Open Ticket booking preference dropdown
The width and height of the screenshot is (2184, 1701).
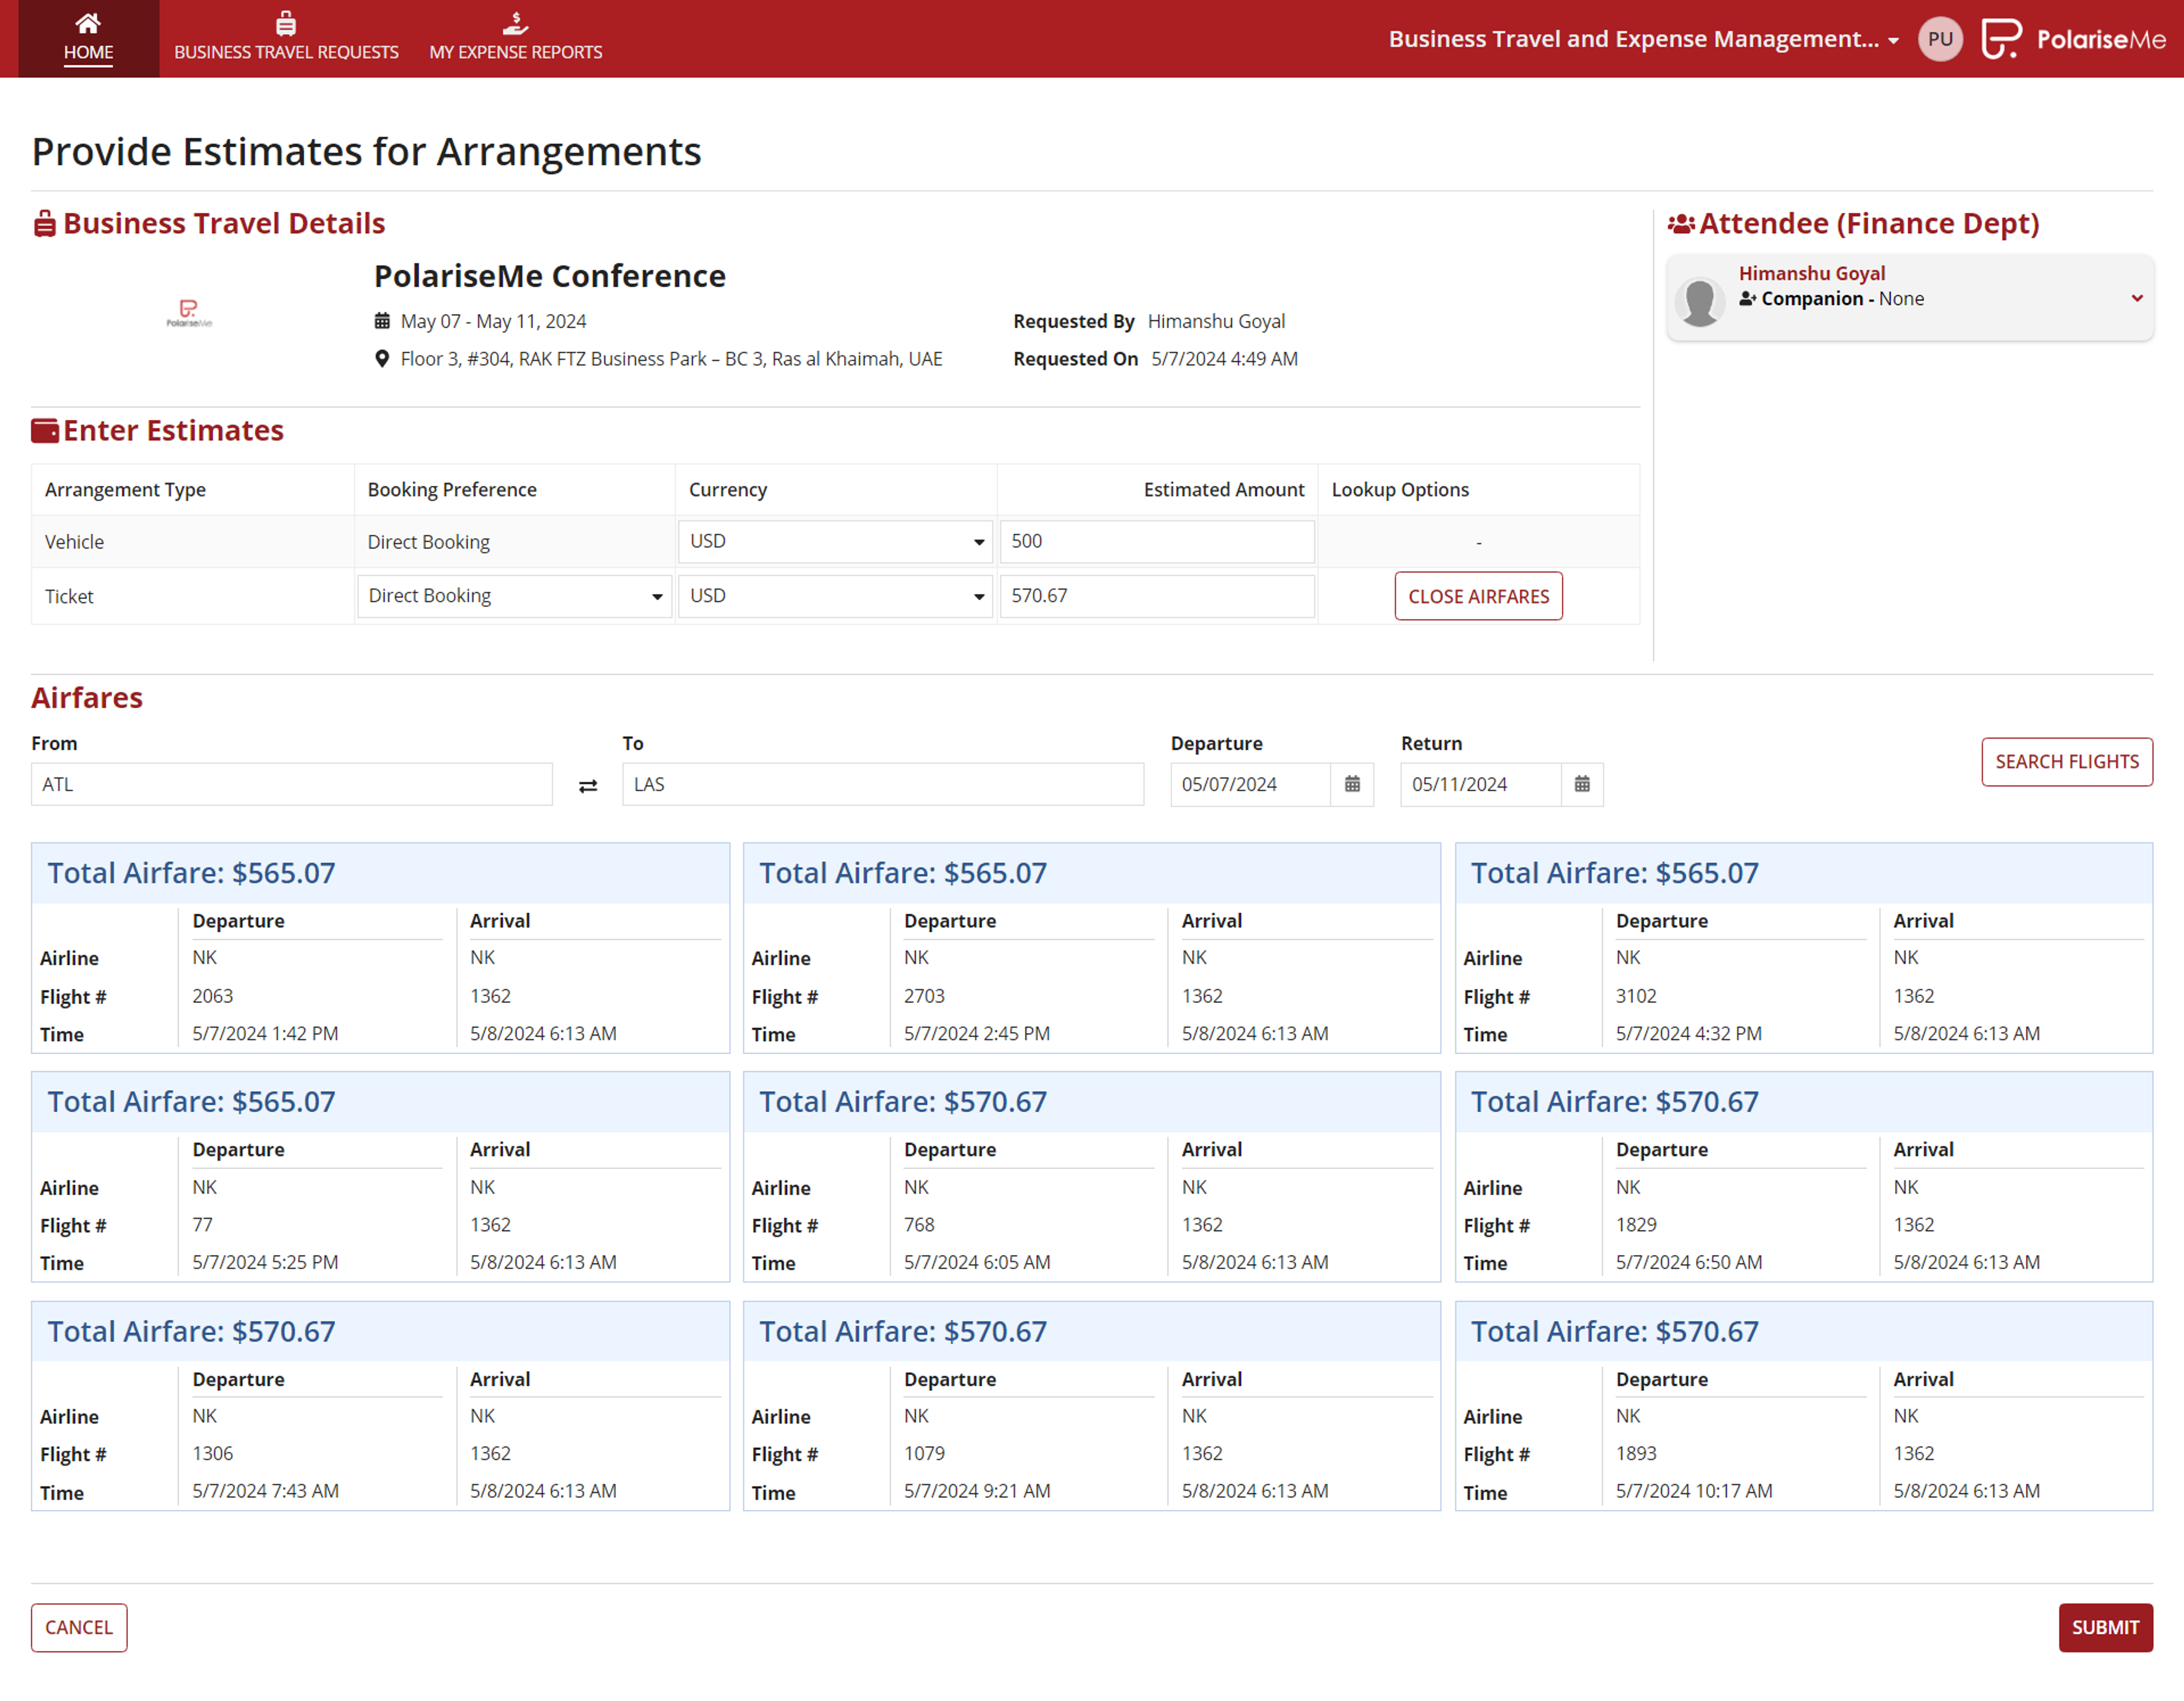click(x=514, y=596)
